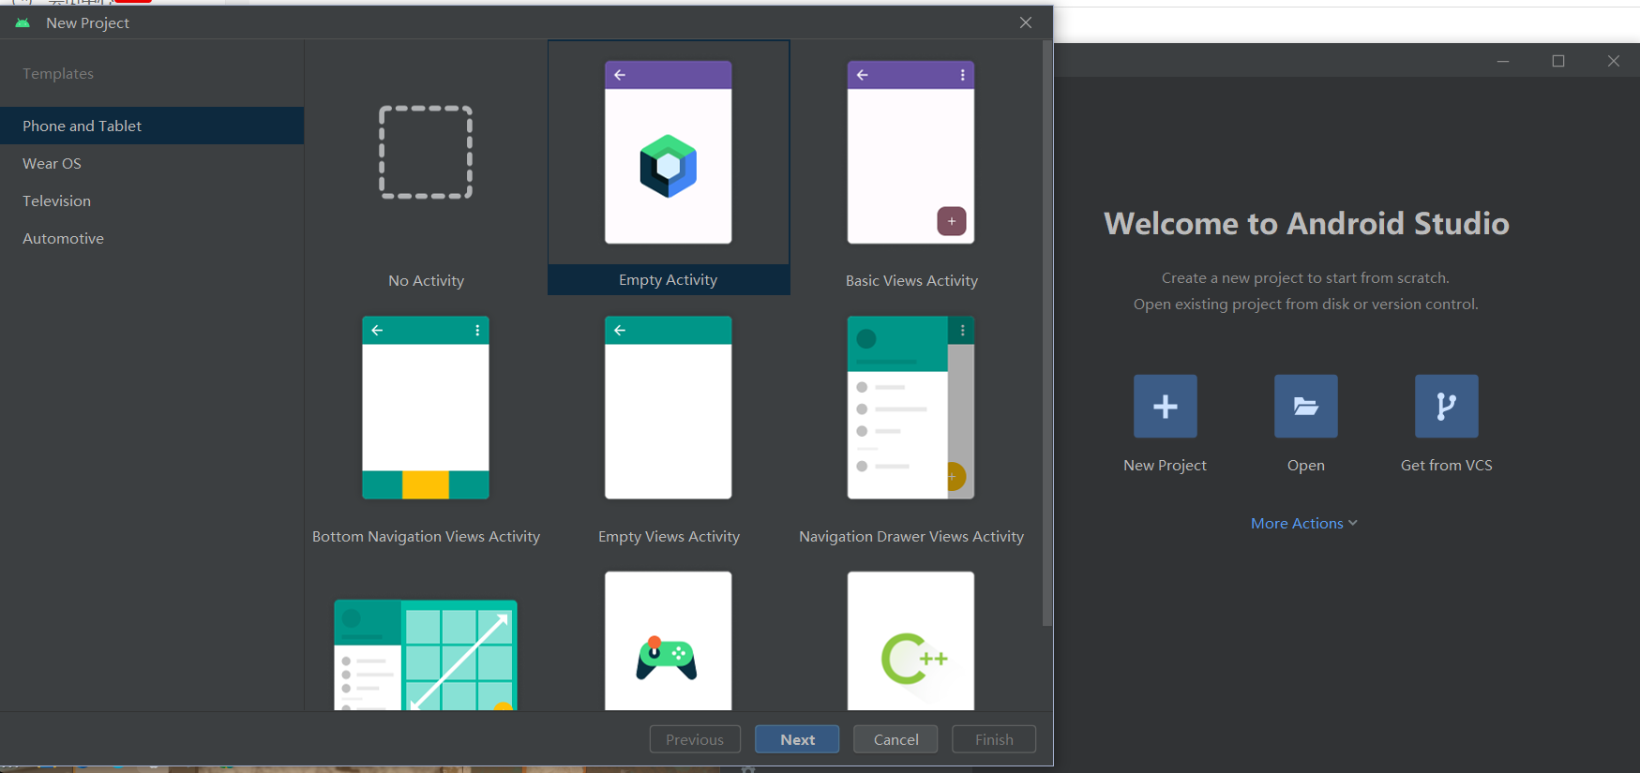Viewport: 1640px width, 773px height.
Task: Select the game controller template thumbnail
Action: (x=669, y=641)
